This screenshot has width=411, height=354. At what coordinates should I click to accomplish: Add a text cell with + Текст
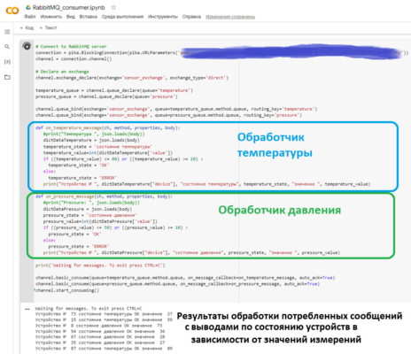48,27
